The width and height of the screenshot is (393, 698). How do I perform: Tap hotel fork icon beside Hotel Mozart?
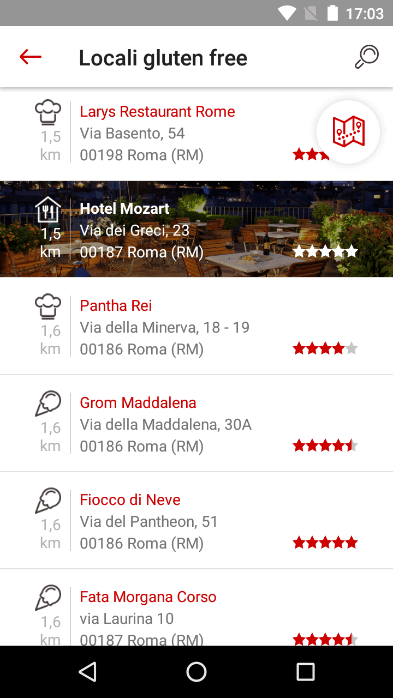click(48, 210)
